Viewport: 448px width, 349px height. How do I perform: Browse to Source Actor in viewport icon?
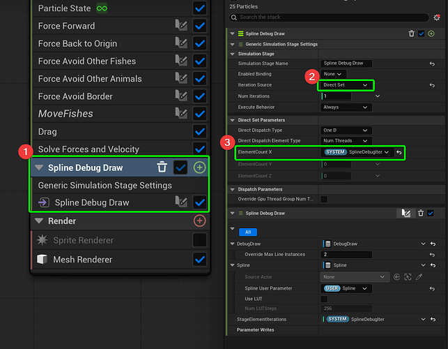(x=408, y=277)
